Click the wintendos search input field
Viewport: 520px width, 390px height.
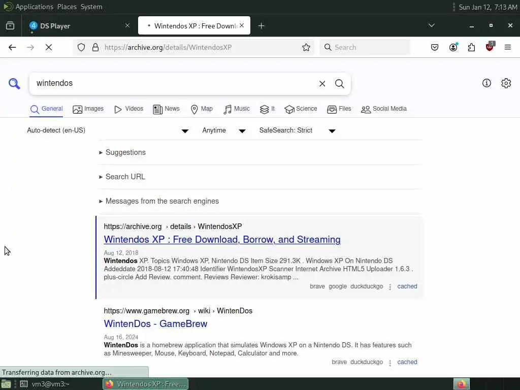point(174,84)
